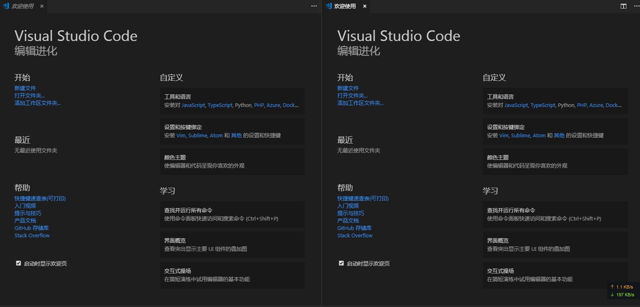This screenshot has width=640, height=307.
Task: Open Stack Overflow link in right pane
Action: (x=355, y=235)
